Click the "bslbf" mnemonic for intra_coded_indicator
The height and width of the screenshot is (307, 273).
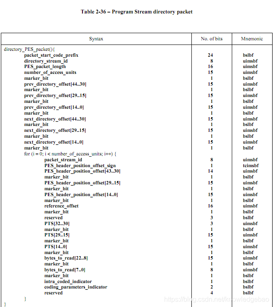[248, 281]
